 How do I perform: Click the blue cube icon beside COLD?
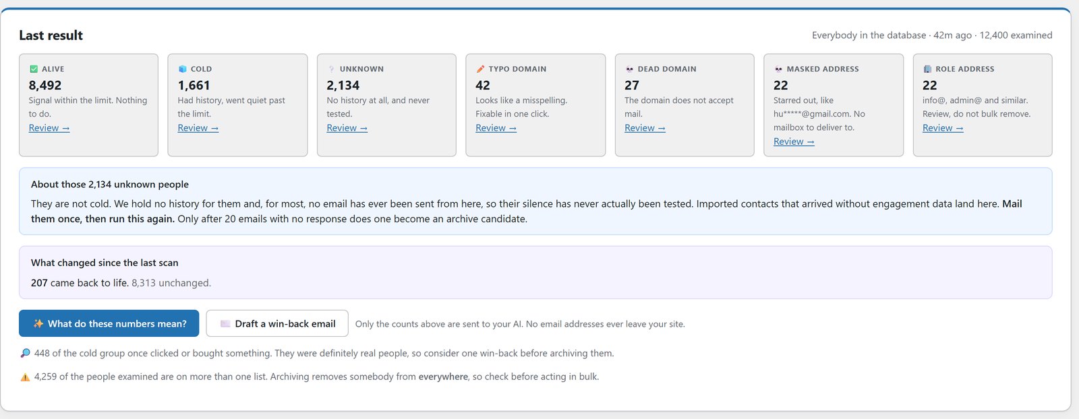pos(183,69)
